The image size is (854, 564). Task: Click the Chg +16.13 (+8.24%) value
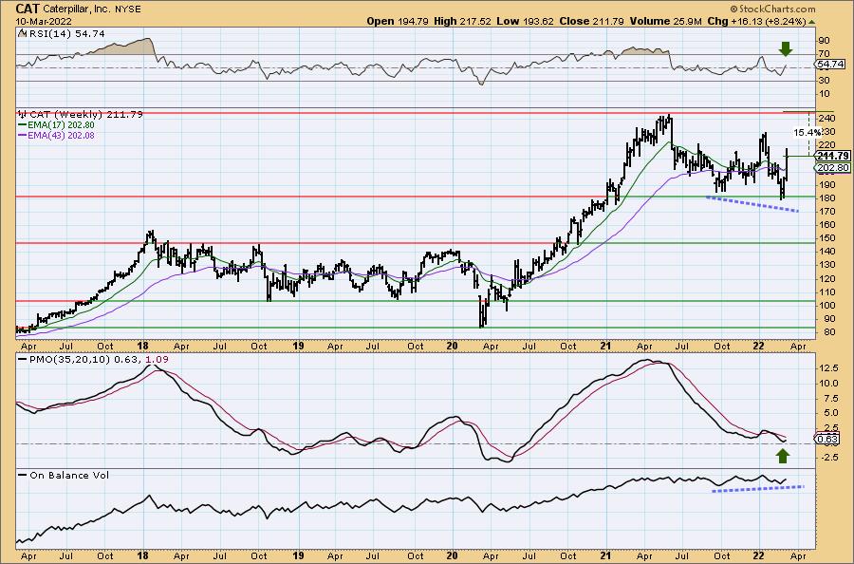[x=756, y=21]
